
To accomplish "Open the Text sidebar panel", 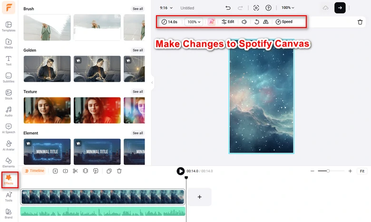I will click(9, 60).
